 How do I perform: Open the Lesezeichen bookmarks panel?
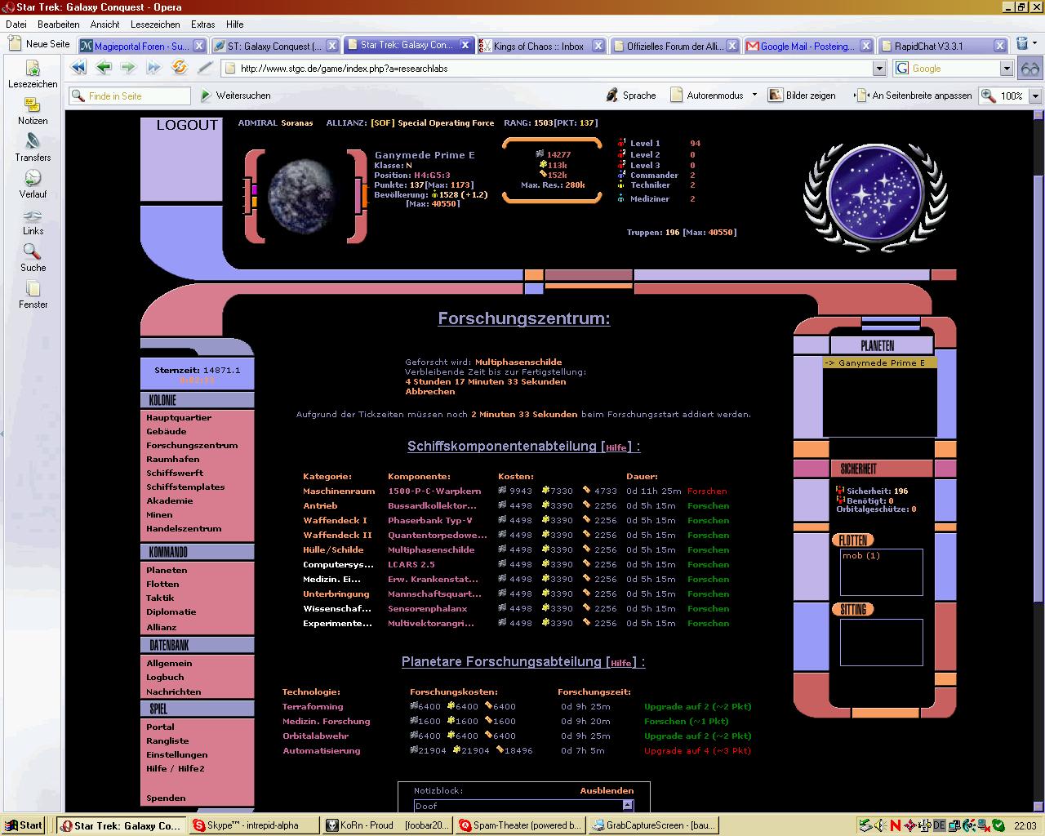point(33,73)
